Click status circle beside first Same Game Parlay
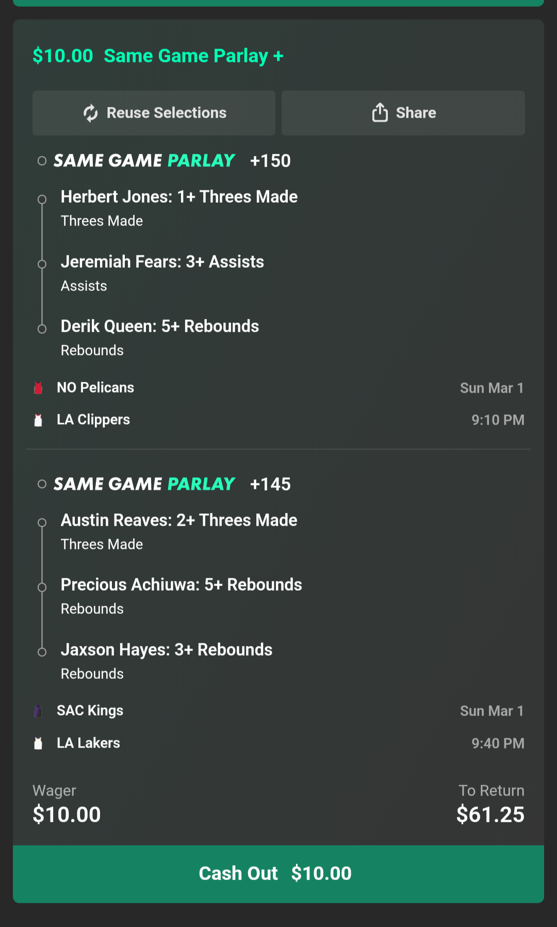This screenshot has height=927, width=557. pos(42,161)
